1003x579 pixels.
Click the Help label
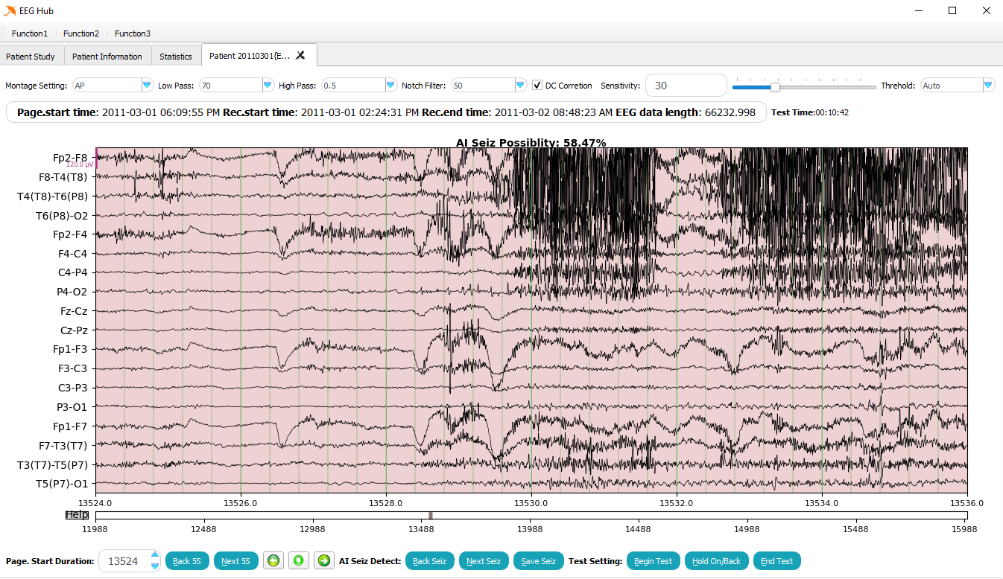pyautogui.click(x=77, y=515)
